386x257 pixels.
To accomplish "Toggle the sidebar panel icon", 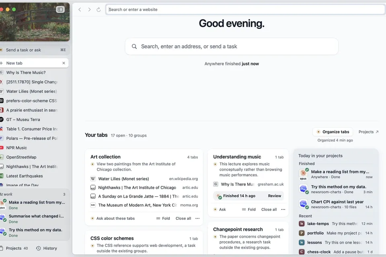I will pyautogui.click(x=60, y=10).
